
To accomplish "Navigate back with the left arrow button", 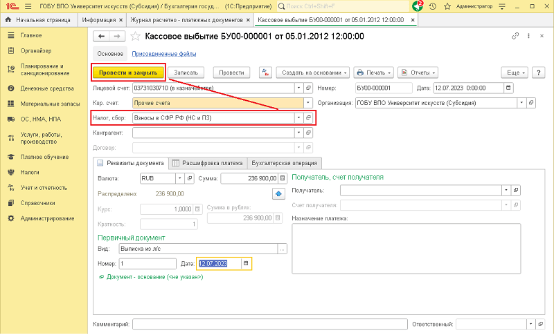I will click(101, 37).
